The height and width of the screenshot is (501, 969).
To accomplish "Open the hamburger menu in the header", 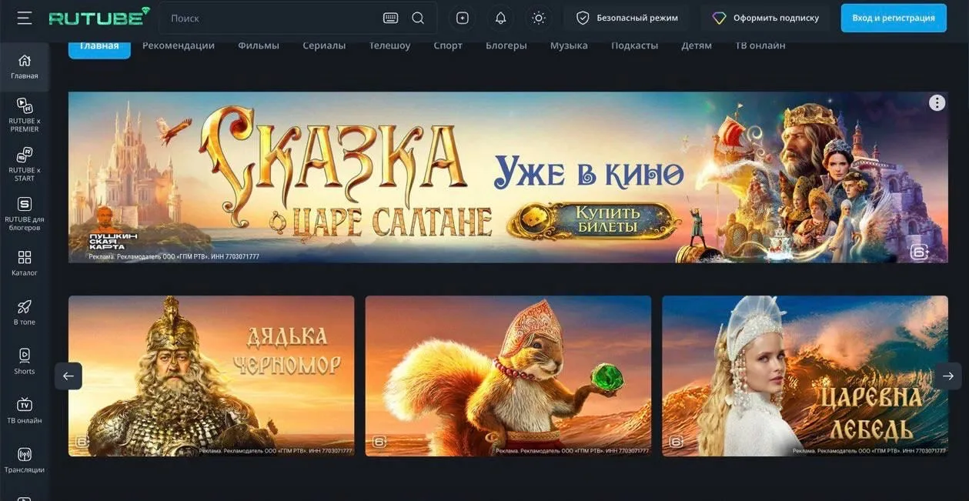I will point(25,18).
